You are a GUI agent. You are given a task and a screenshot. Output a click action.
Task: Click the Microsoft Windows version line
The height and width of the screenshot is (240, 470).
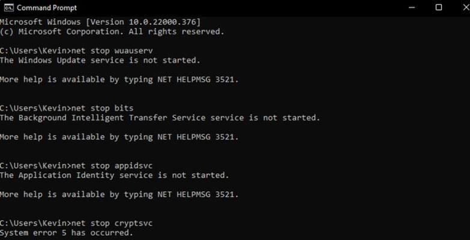click(100, 22)
